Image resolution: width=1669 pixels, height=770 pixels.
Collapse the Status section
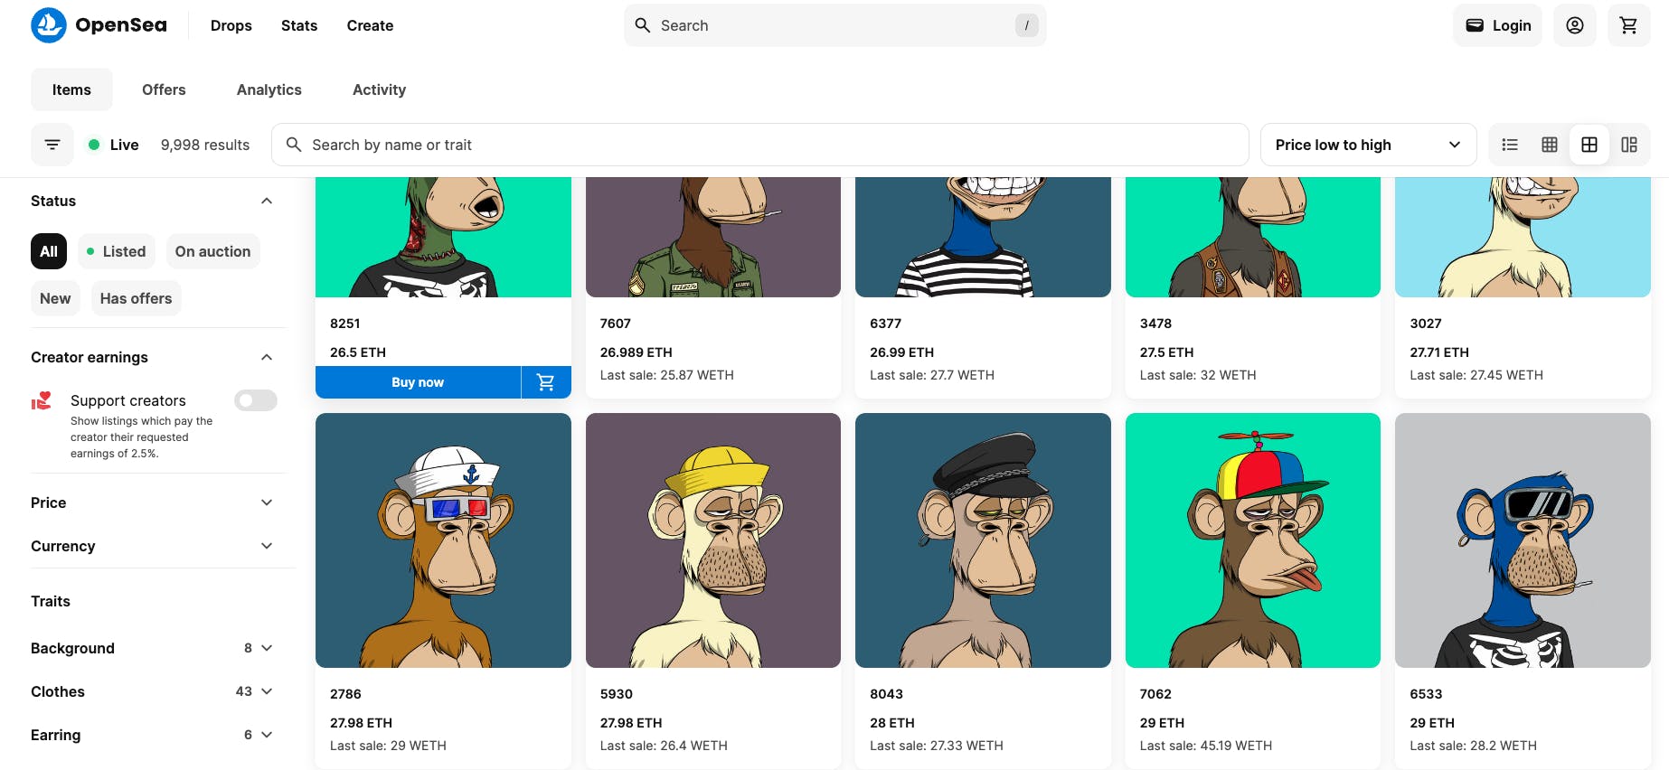coord(267,201)
